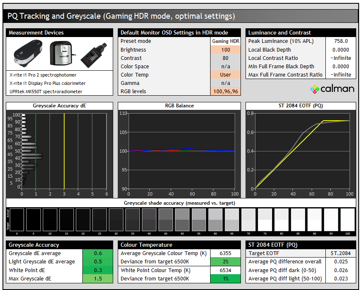Click the greyscale swatch labeled 100
Screen dimensions: 362x290
pyautogui.click(x=347, y=219)
